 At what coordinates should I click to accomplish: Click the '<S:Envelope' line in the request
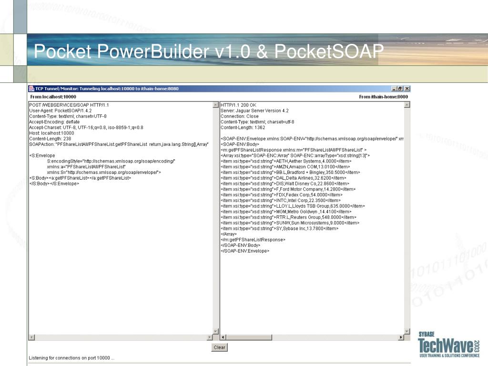(x=42, y=156)
